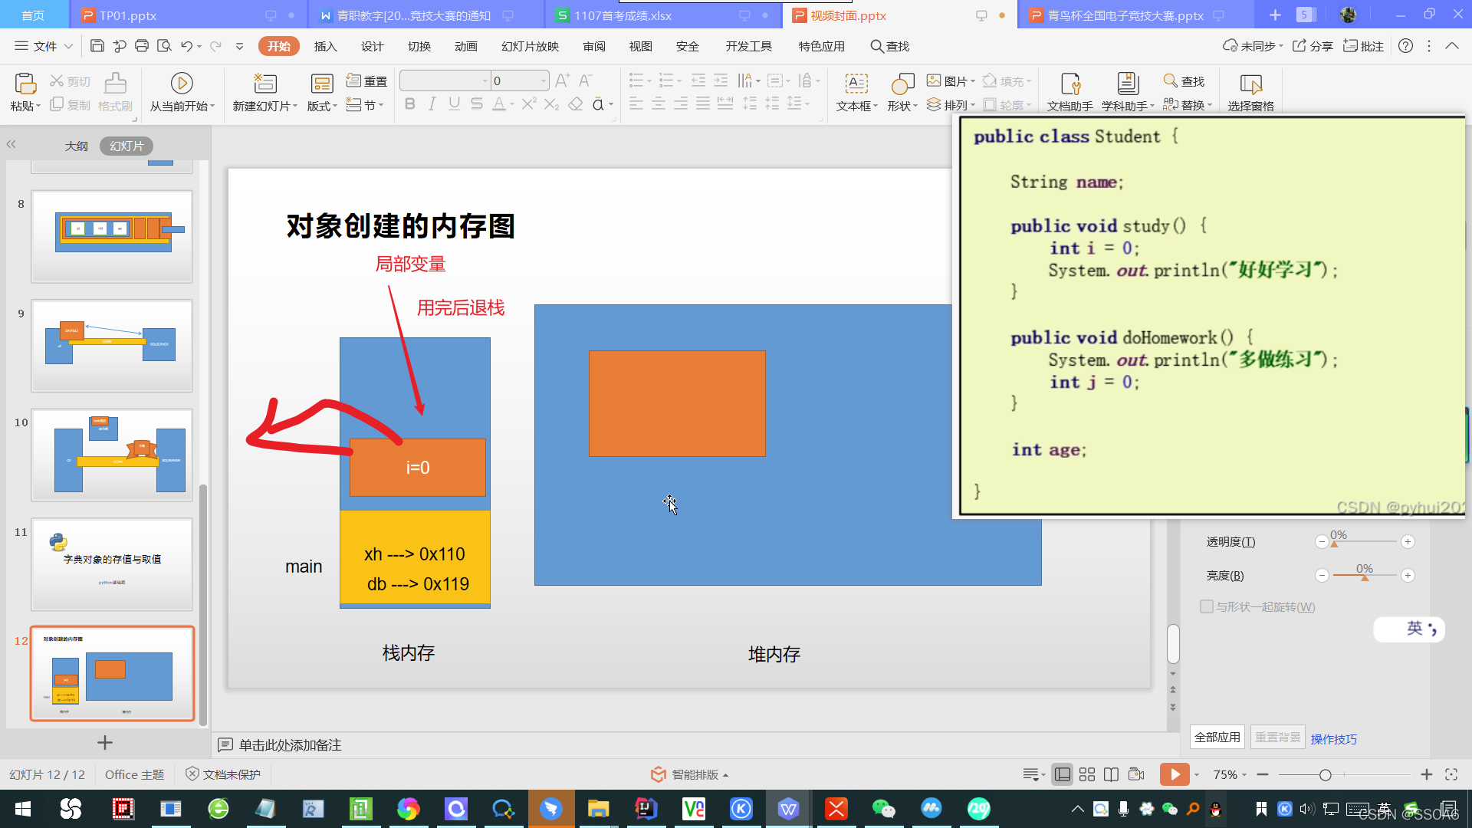The width and height of the screenshot is (1472, 828).
Task: Add new slide plus button below thumbnails
Action: (105, 742)
